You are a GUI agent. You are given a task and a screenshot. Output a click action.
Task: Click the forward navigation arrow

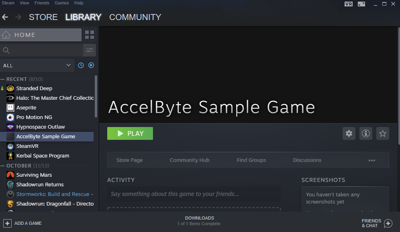18,17
